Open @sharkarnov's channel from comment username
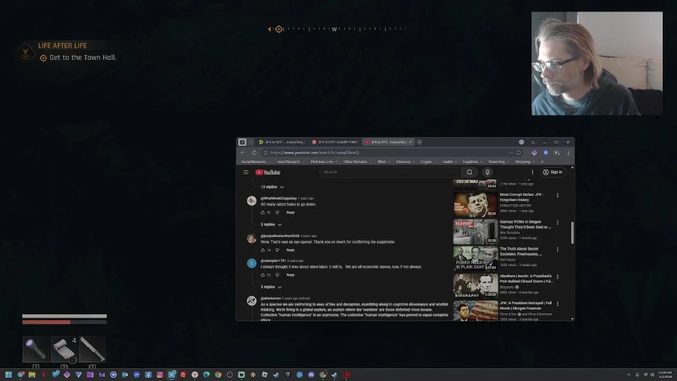This screenshot has width=677, height=381. pos(271,298)
